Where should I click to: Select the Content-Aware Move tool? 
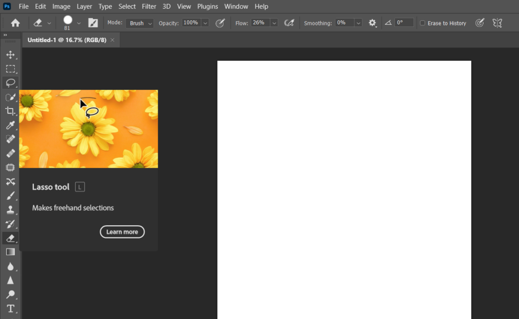tap(10, 182)
